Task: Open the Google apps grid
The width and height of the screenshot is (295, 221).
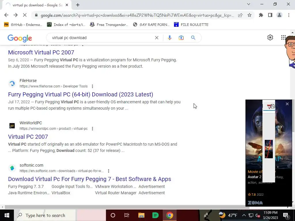Action: (283, 37)
